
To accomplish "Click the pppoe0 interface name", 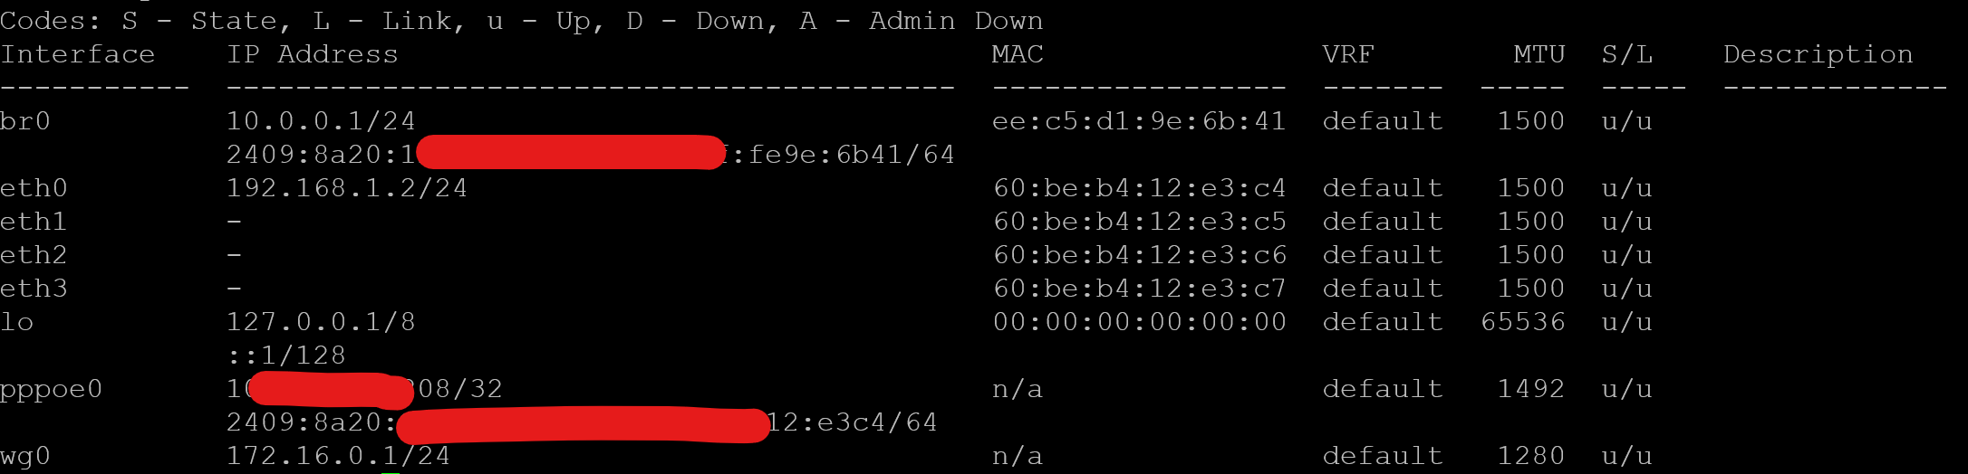I will tap(51, 389).
